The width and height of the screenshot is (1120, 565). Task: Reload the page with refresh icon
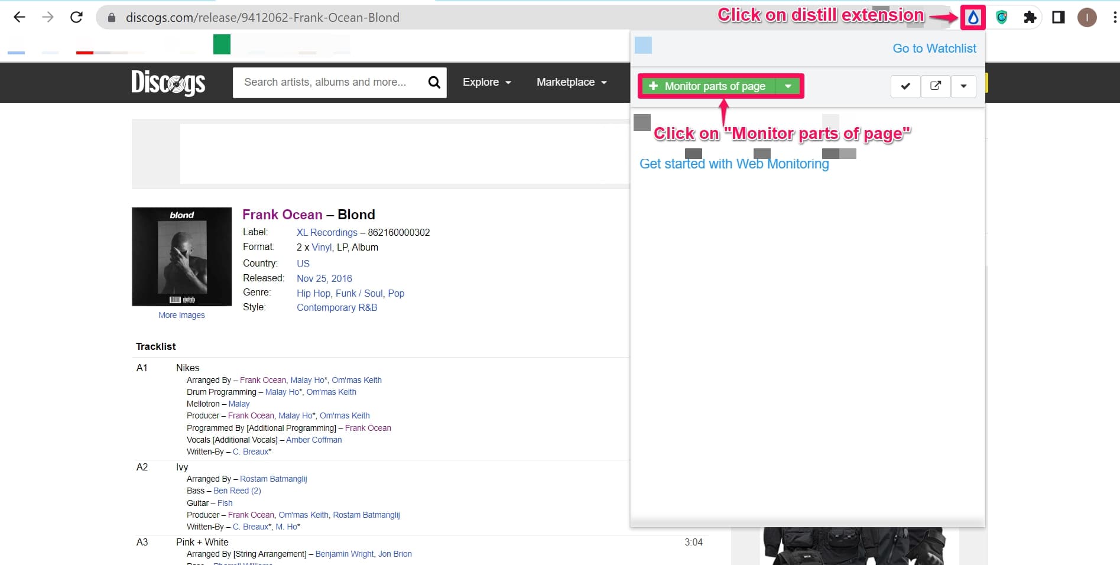(76, 18)
